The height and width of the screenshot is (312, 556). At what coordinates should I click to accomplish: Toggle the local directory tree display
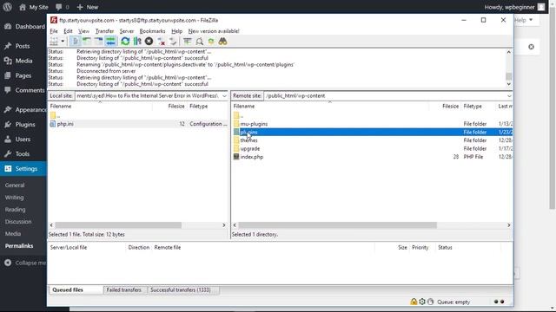pos(87,42)
